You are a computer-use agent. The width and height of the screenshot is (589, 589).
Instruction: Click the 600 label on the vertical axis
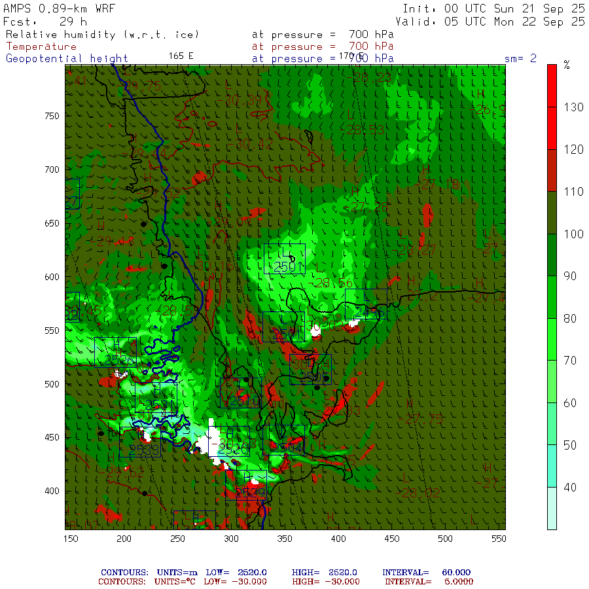52,277
